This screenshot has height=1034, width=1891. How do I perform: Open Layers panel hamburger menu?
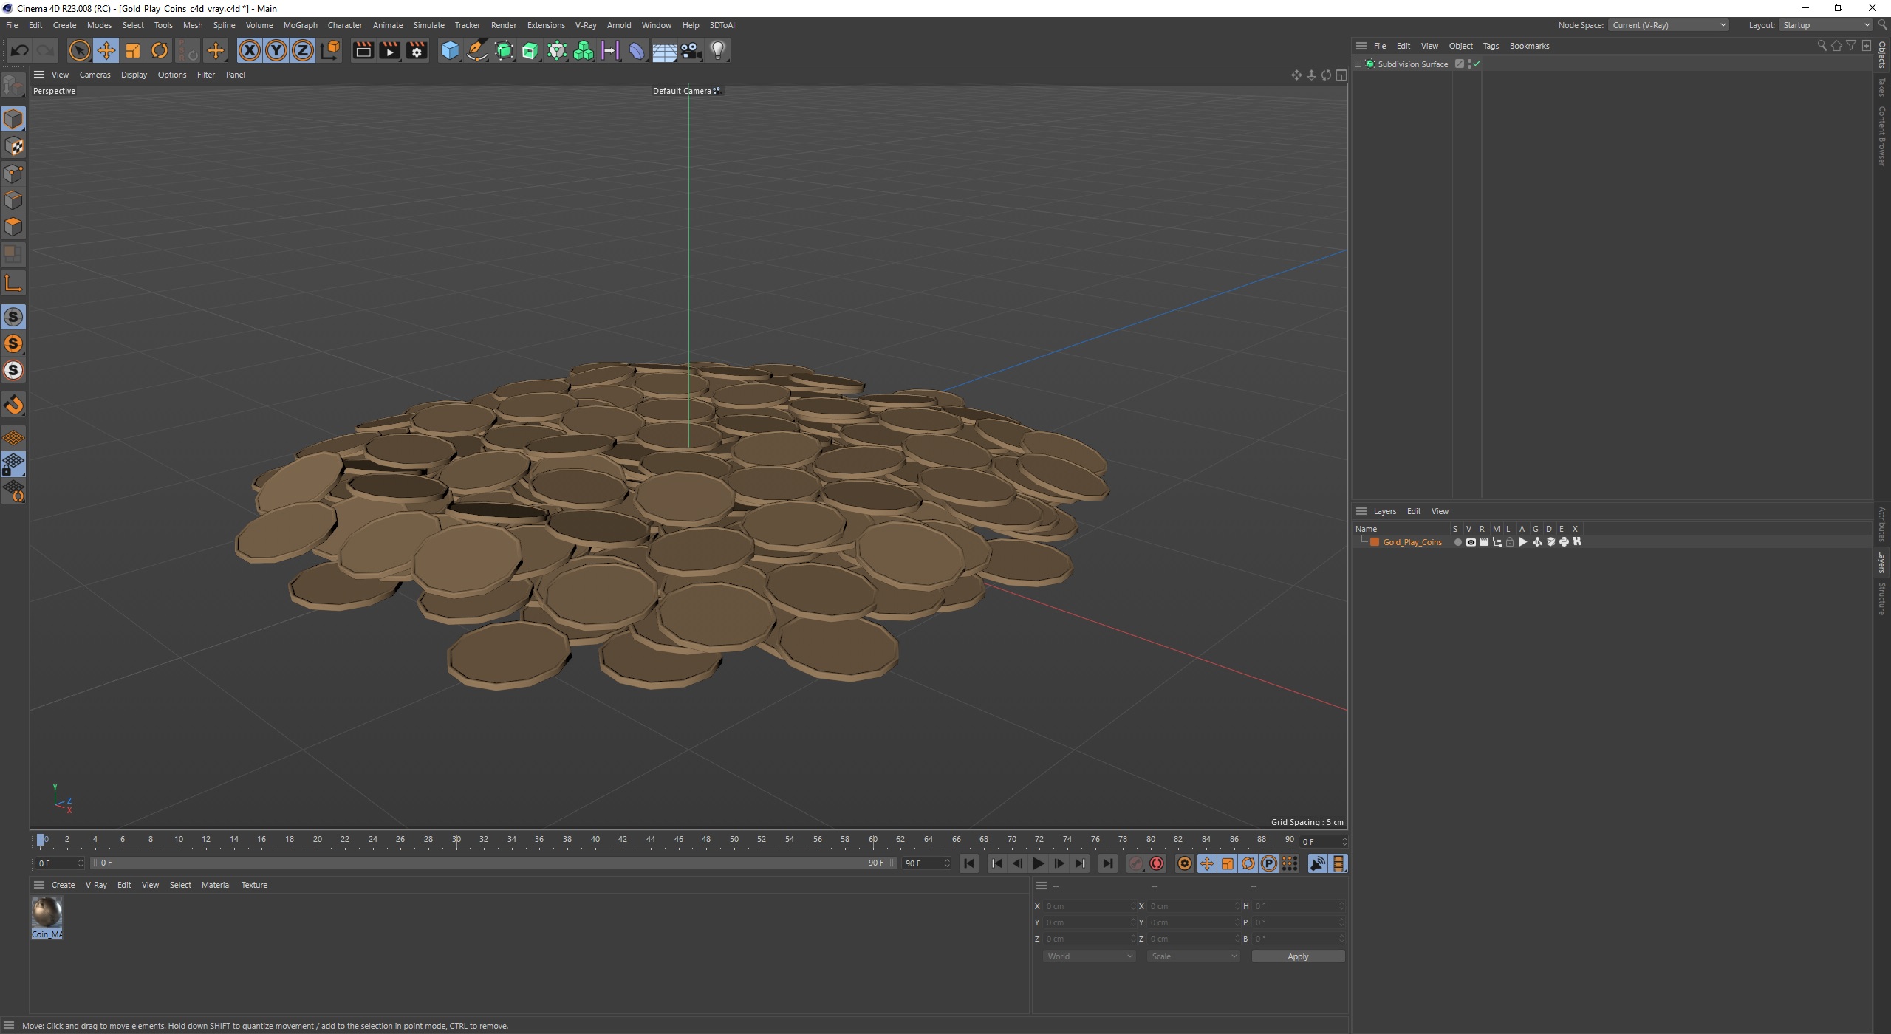[x=1361, y=511]
